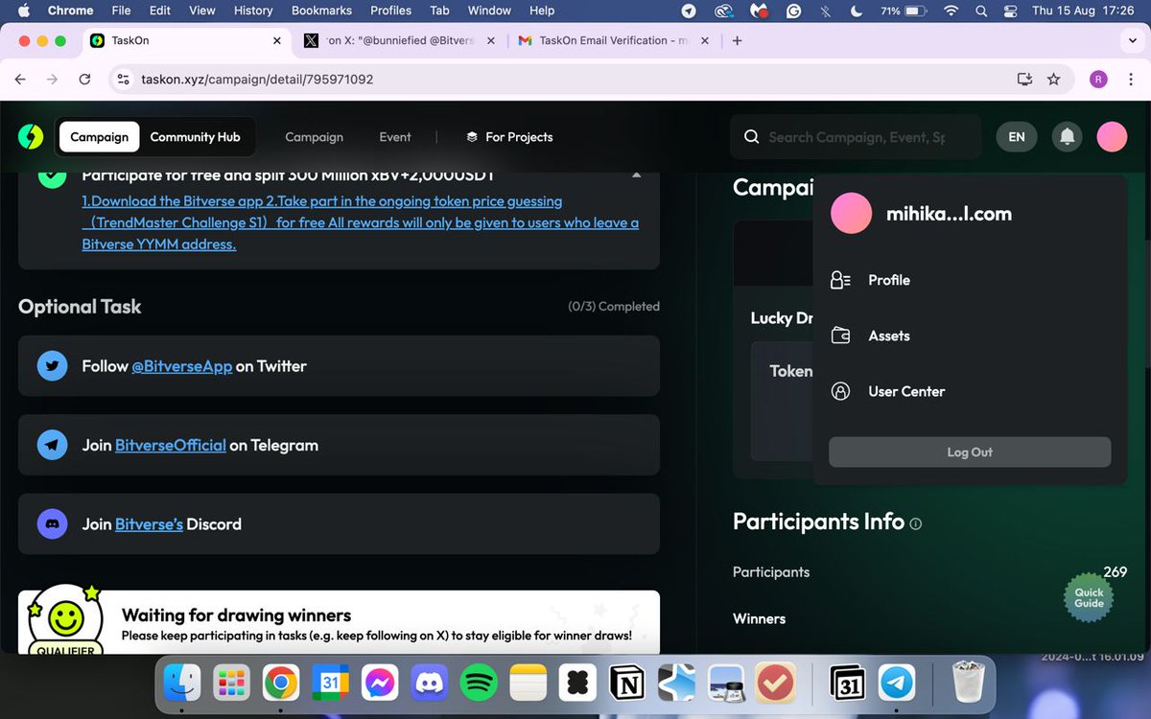The width and height of the screenshot is (1151, 719).
Task: Open Telegram from the Dock
Action: point(898,684)
